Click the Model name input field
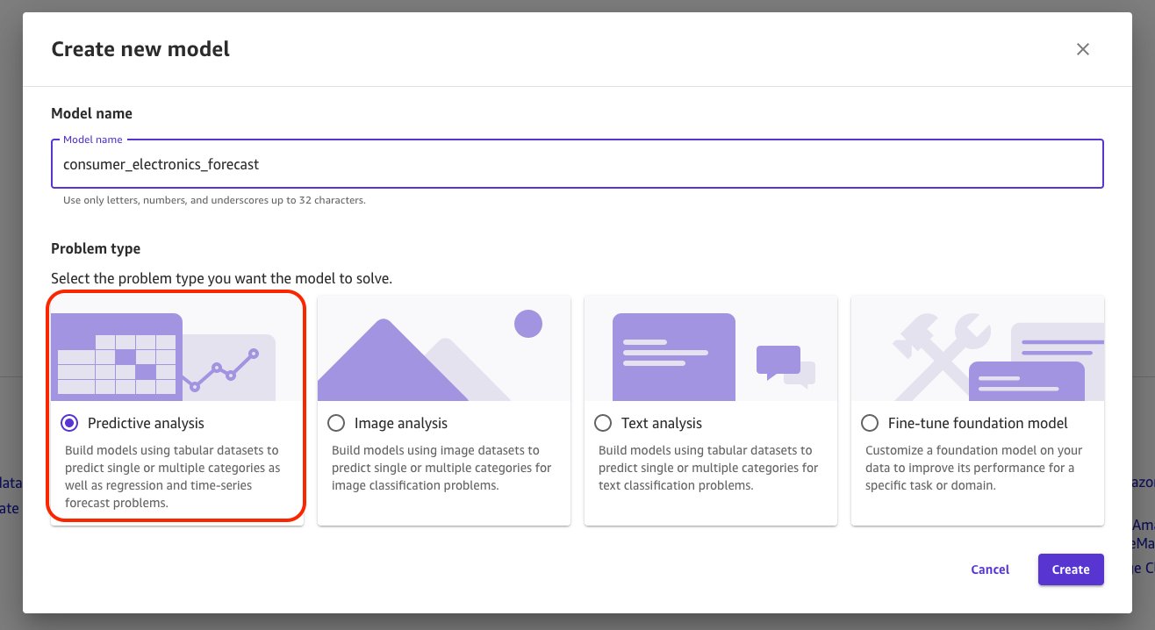This screenshot has width=1155, height=630. pyautogui.click(x=577, y=164)
